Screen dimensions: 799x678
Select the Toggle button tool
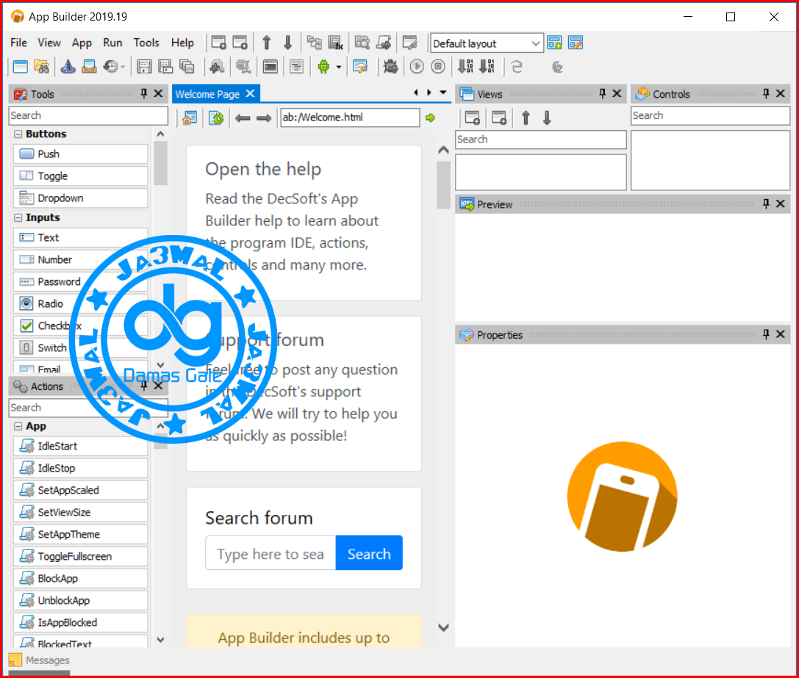pos(81,176)
